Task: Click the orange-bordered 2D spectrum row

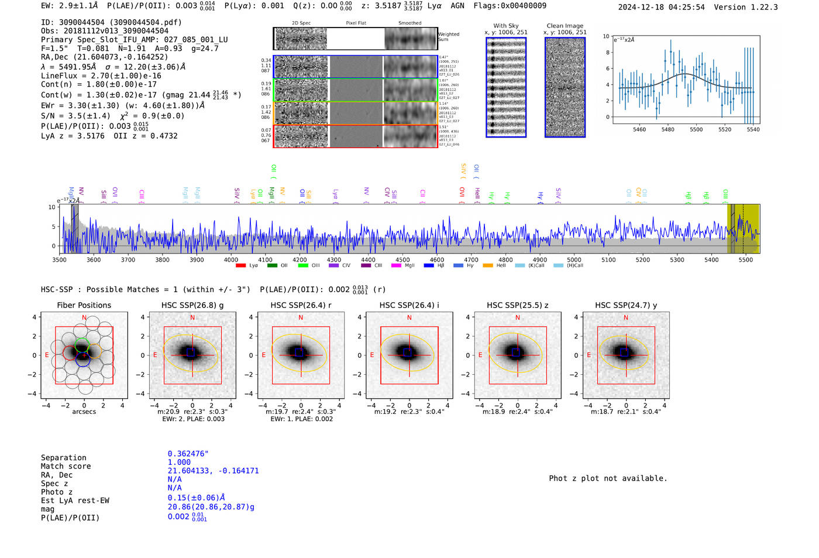Action: (355, 113)
